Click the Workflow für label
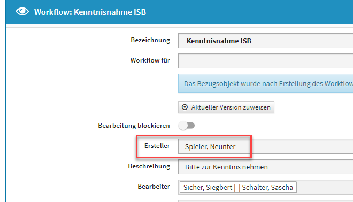This screenshot has height=202, width=353. 150,60
